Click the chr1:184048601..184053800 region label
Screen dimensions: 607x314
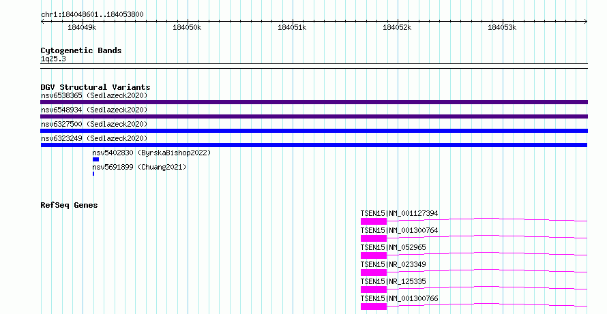tap(92, 15)
